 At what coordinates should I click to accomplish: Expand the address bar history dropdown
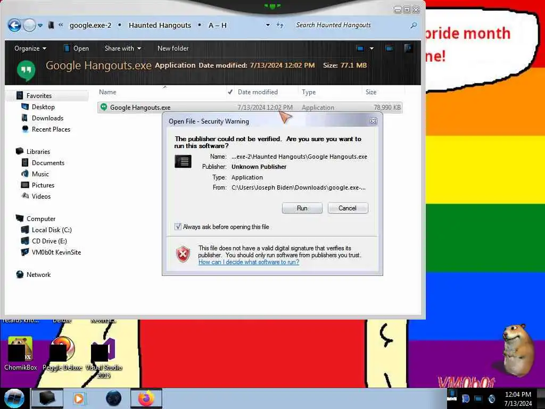click(268, 25)
